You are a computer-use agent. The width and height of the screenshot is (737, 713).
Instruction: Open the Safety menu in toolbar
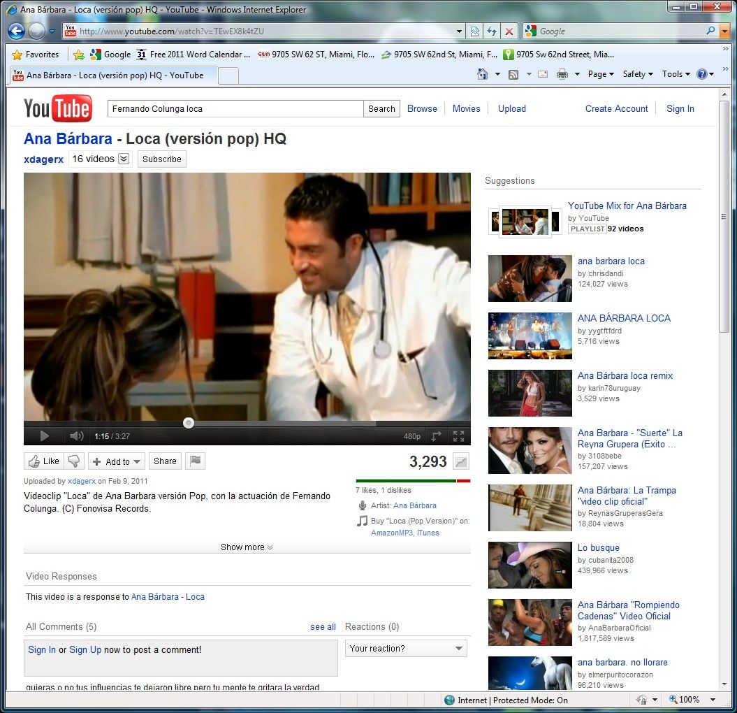point(637,74)
